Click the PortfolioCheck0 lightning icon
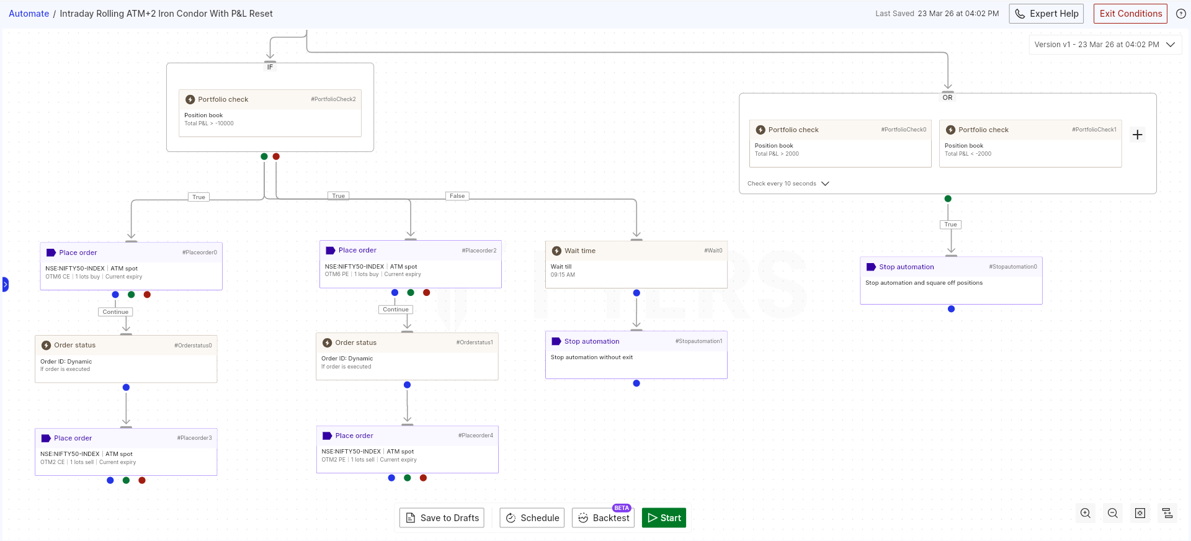This screenshot has height=541, width=1191. tap(761, 130)
